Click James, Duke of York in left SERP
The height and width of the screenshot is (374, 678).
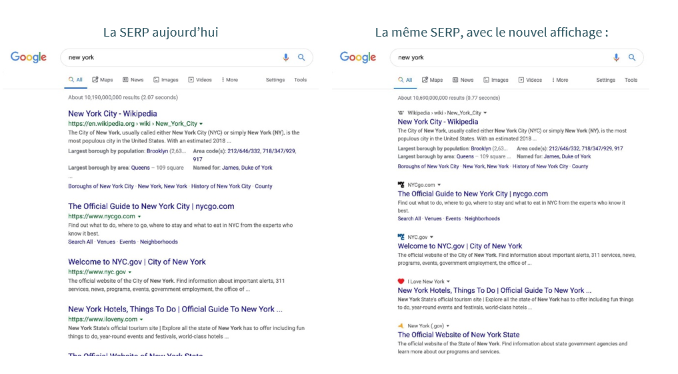coord(247,168)
